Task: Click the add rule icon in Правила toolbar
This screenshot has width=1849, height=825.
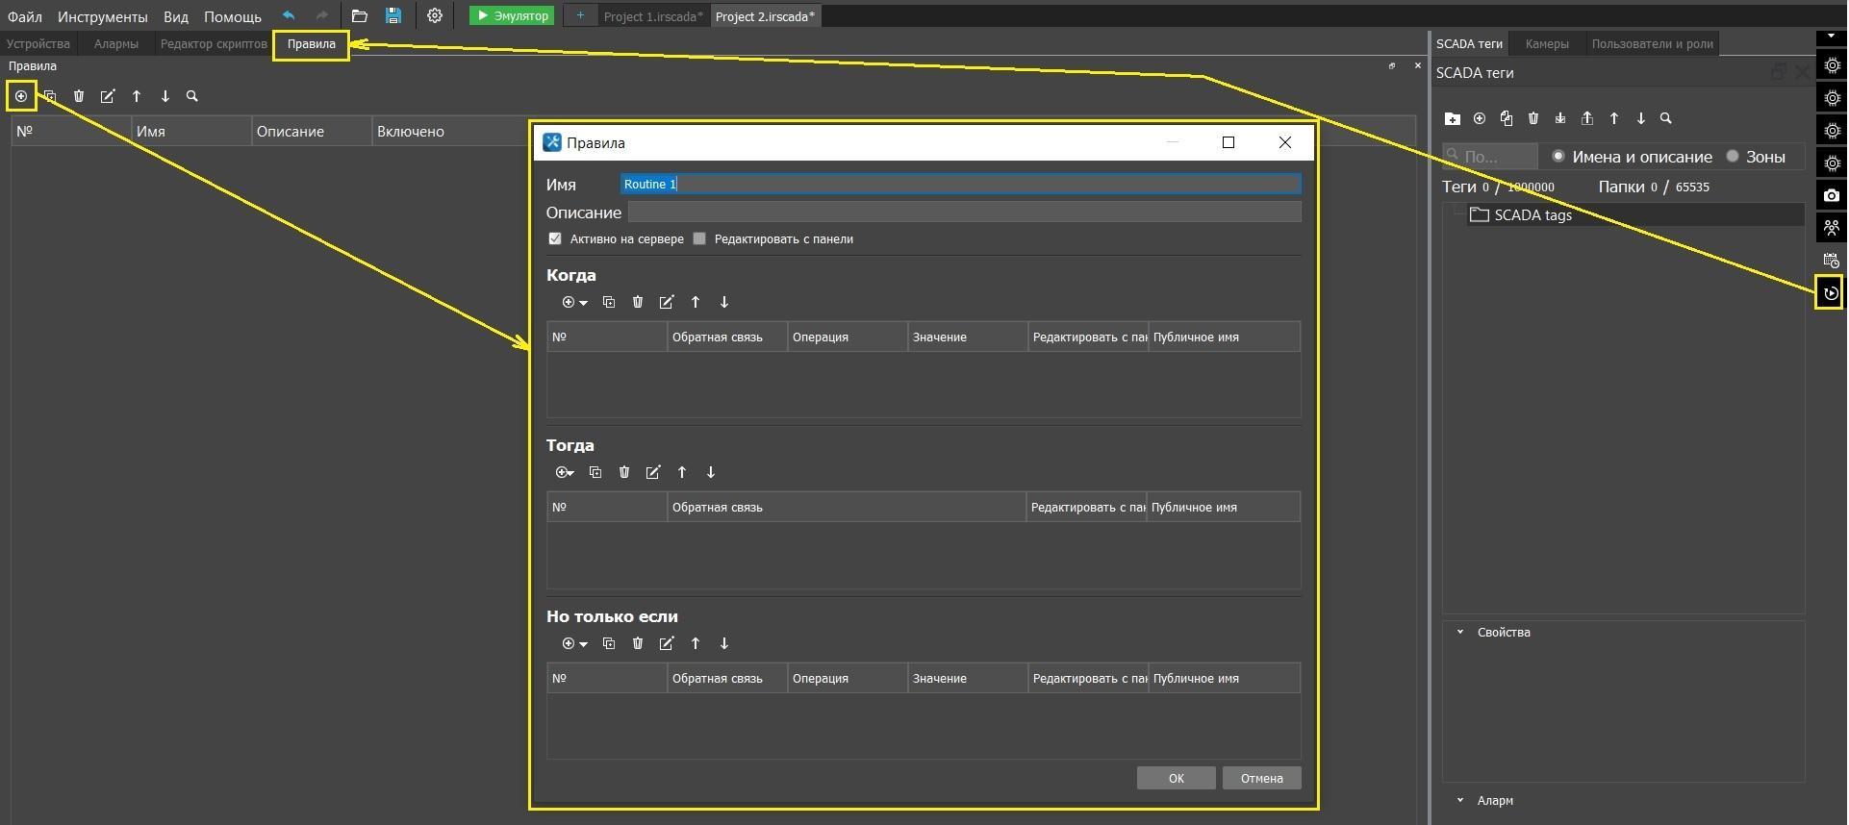Action: pos(21,96)
